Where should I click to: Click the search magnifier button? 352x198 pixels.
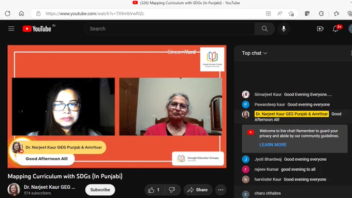coord(265,29)
